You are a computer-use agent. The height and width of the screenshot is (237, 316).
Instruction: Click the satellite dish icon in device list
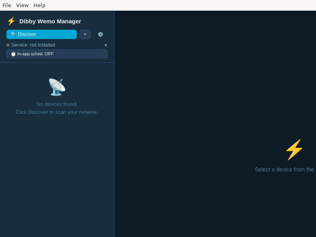[x=57, y=87]
